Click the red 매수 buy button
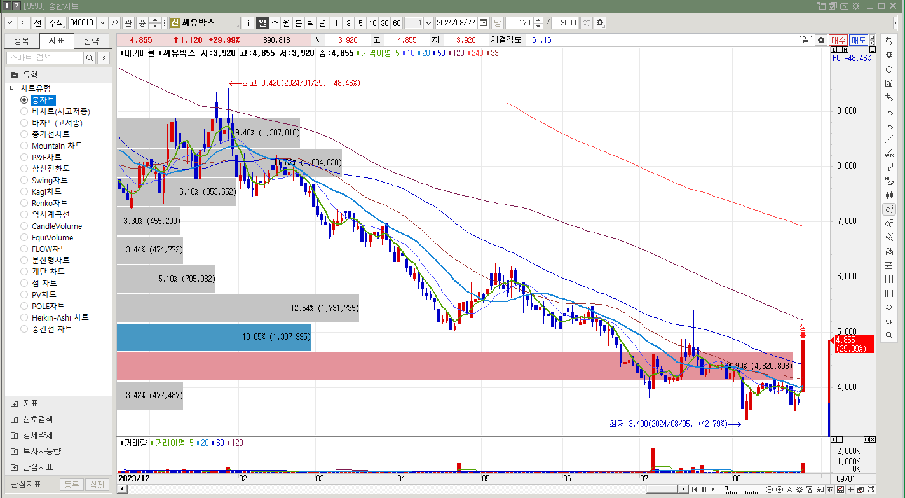Image resolution: width=905 pixels, height=498 pixels. 838,39
